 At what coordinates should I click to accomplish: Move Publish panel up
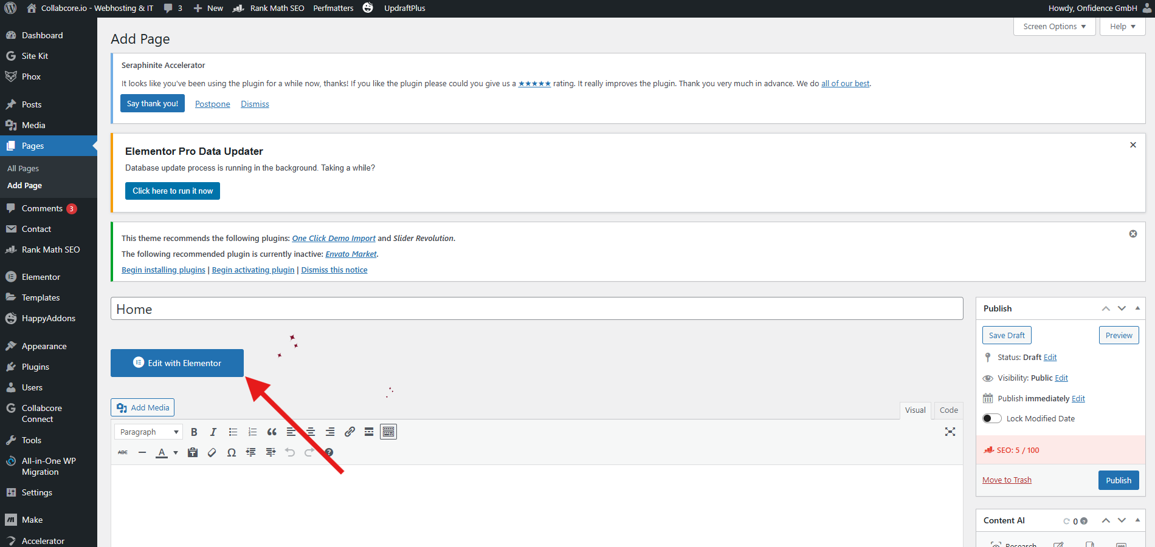pos(1106,309)
